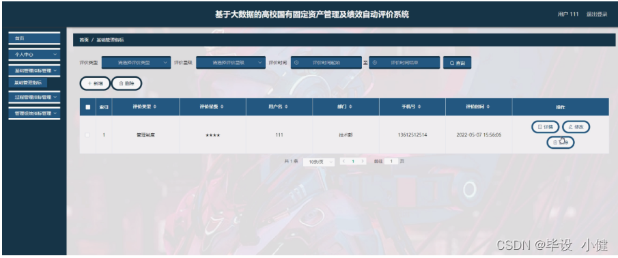Click the 查询 search button
The width and height of the screenshot is (618, 258).
(458, 63)
